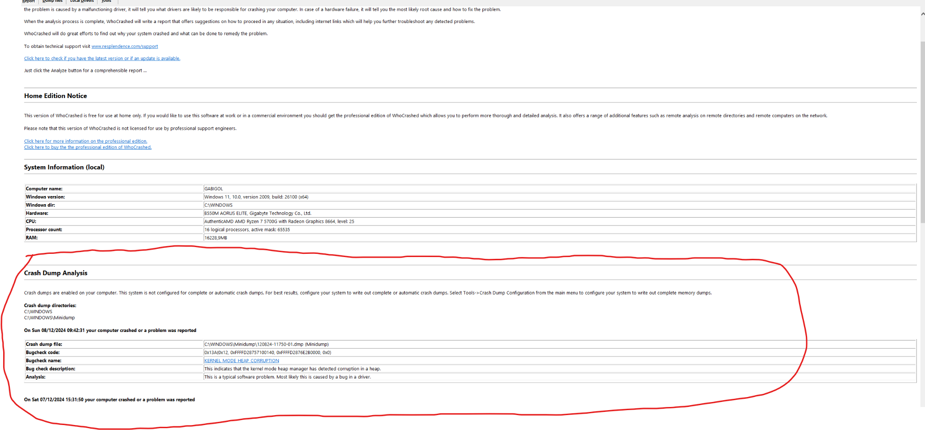Click the vertical scrollbar thumb
The width and height of the screenshot is (925, 430).
click(922, 132)
